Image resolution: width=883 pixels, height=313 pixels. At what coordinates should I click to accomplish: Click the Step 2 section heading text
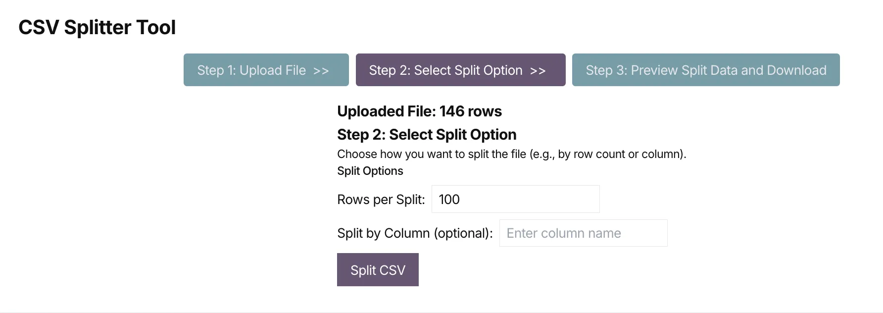click(426, 135)
